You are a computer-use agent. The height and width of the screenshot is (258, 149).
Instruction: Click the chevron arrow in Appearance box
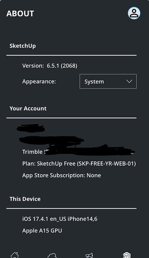coord(129,81)
